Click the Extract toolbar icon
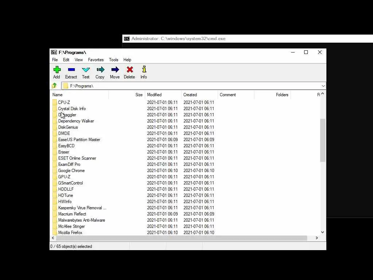Image resolution: width=373 pixels, height=280 pixels. 71,70
